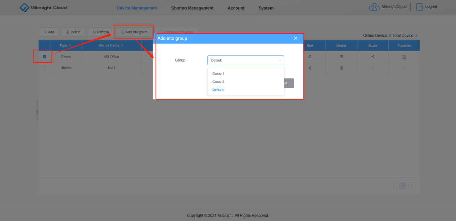Click the Remove from group button

click(177, 32)
